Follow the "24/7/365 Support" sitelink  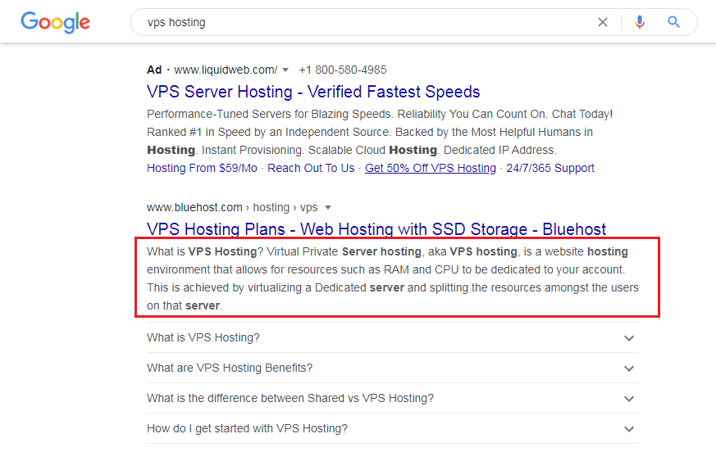point(550,168)
